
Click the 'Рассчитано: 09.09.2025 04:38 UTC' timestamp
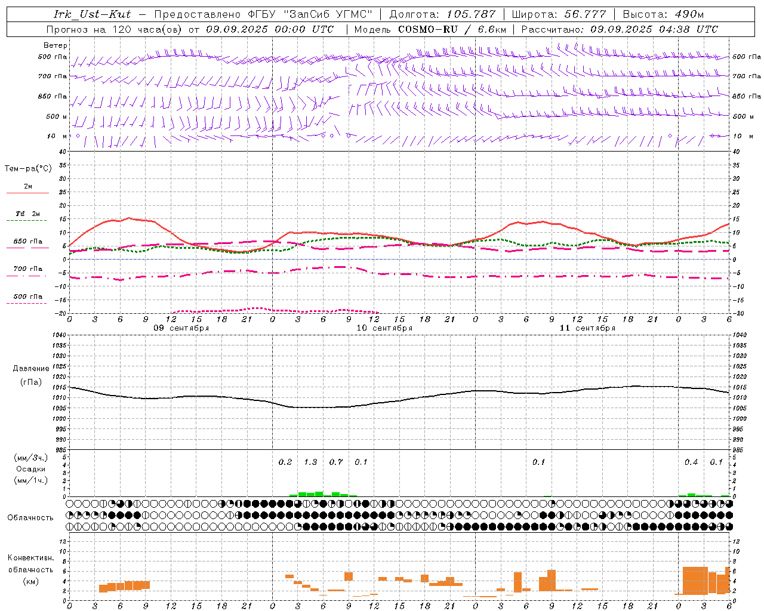(x=620, y=29)
